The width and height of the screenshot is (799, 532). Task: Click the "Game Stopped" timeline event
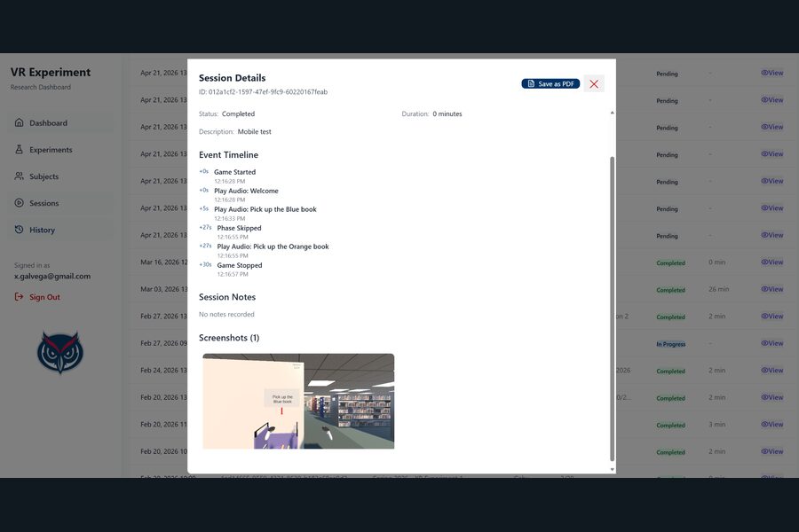(x=240, y=265)
